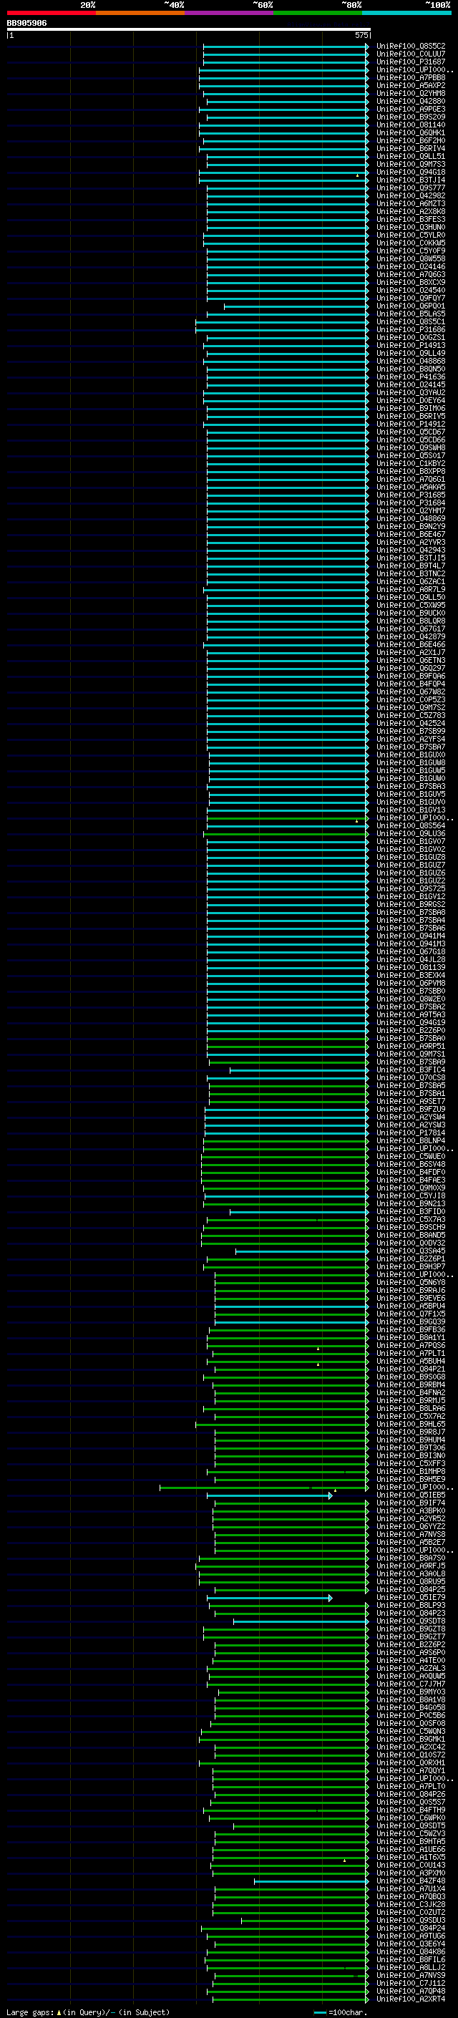Click the 'Large gaps' legend text
Image resolution: width=458 pixels, height=2018 pixels.
point(30,2012)
